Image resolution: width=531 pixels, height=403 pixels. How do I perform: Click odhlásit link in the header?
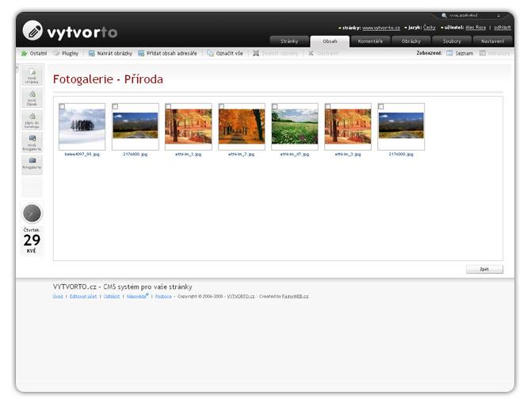pyautogui.click(x=502, y=28)
